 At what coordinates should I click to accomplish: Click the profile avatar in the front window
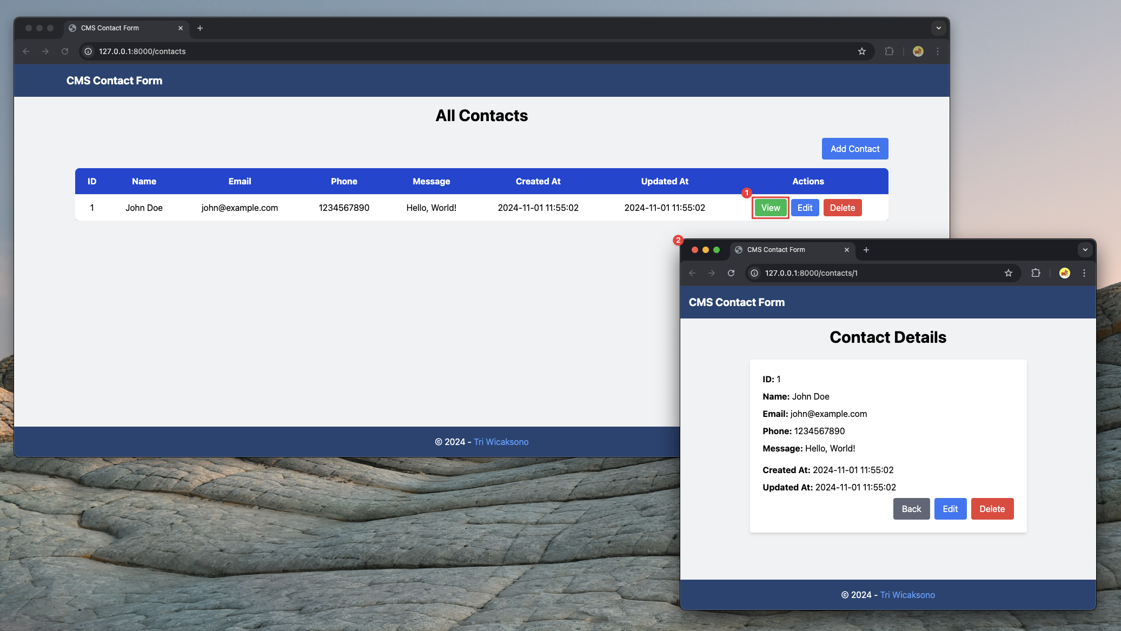click(x=1064, y=273)
